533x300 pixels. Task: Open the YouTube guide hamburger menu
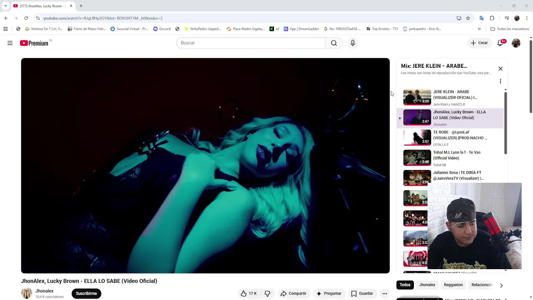pos(10,43)
